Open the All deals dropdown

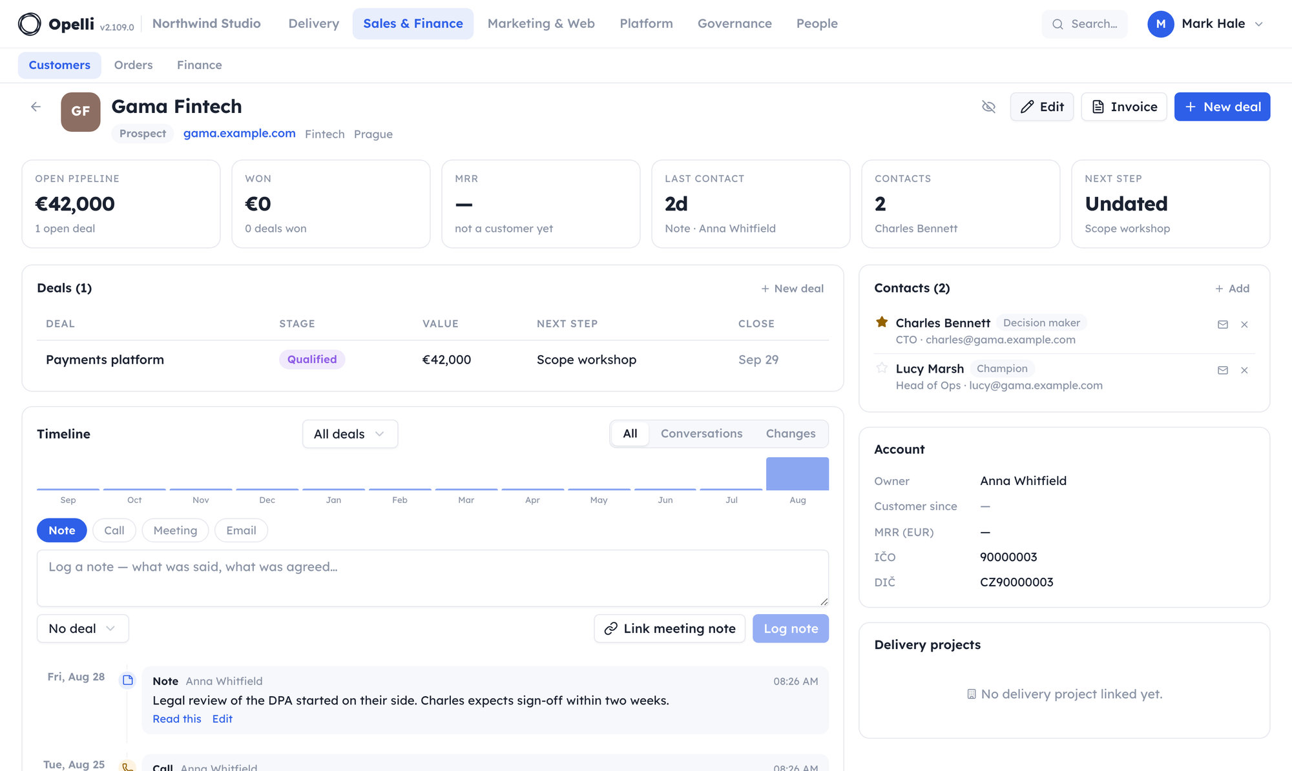(x=350, y=434)
